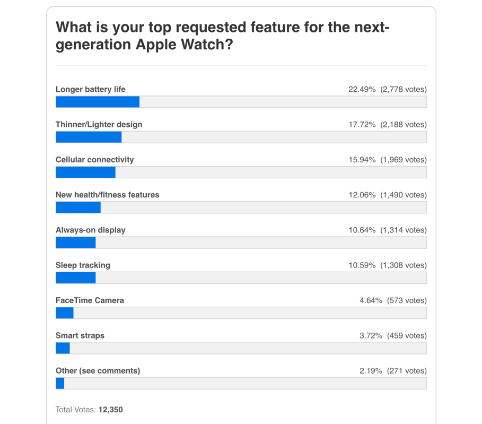Select the "Cellular connectivity" option label
The height and width of the screenshot is (424, 482).
point(95,159)
